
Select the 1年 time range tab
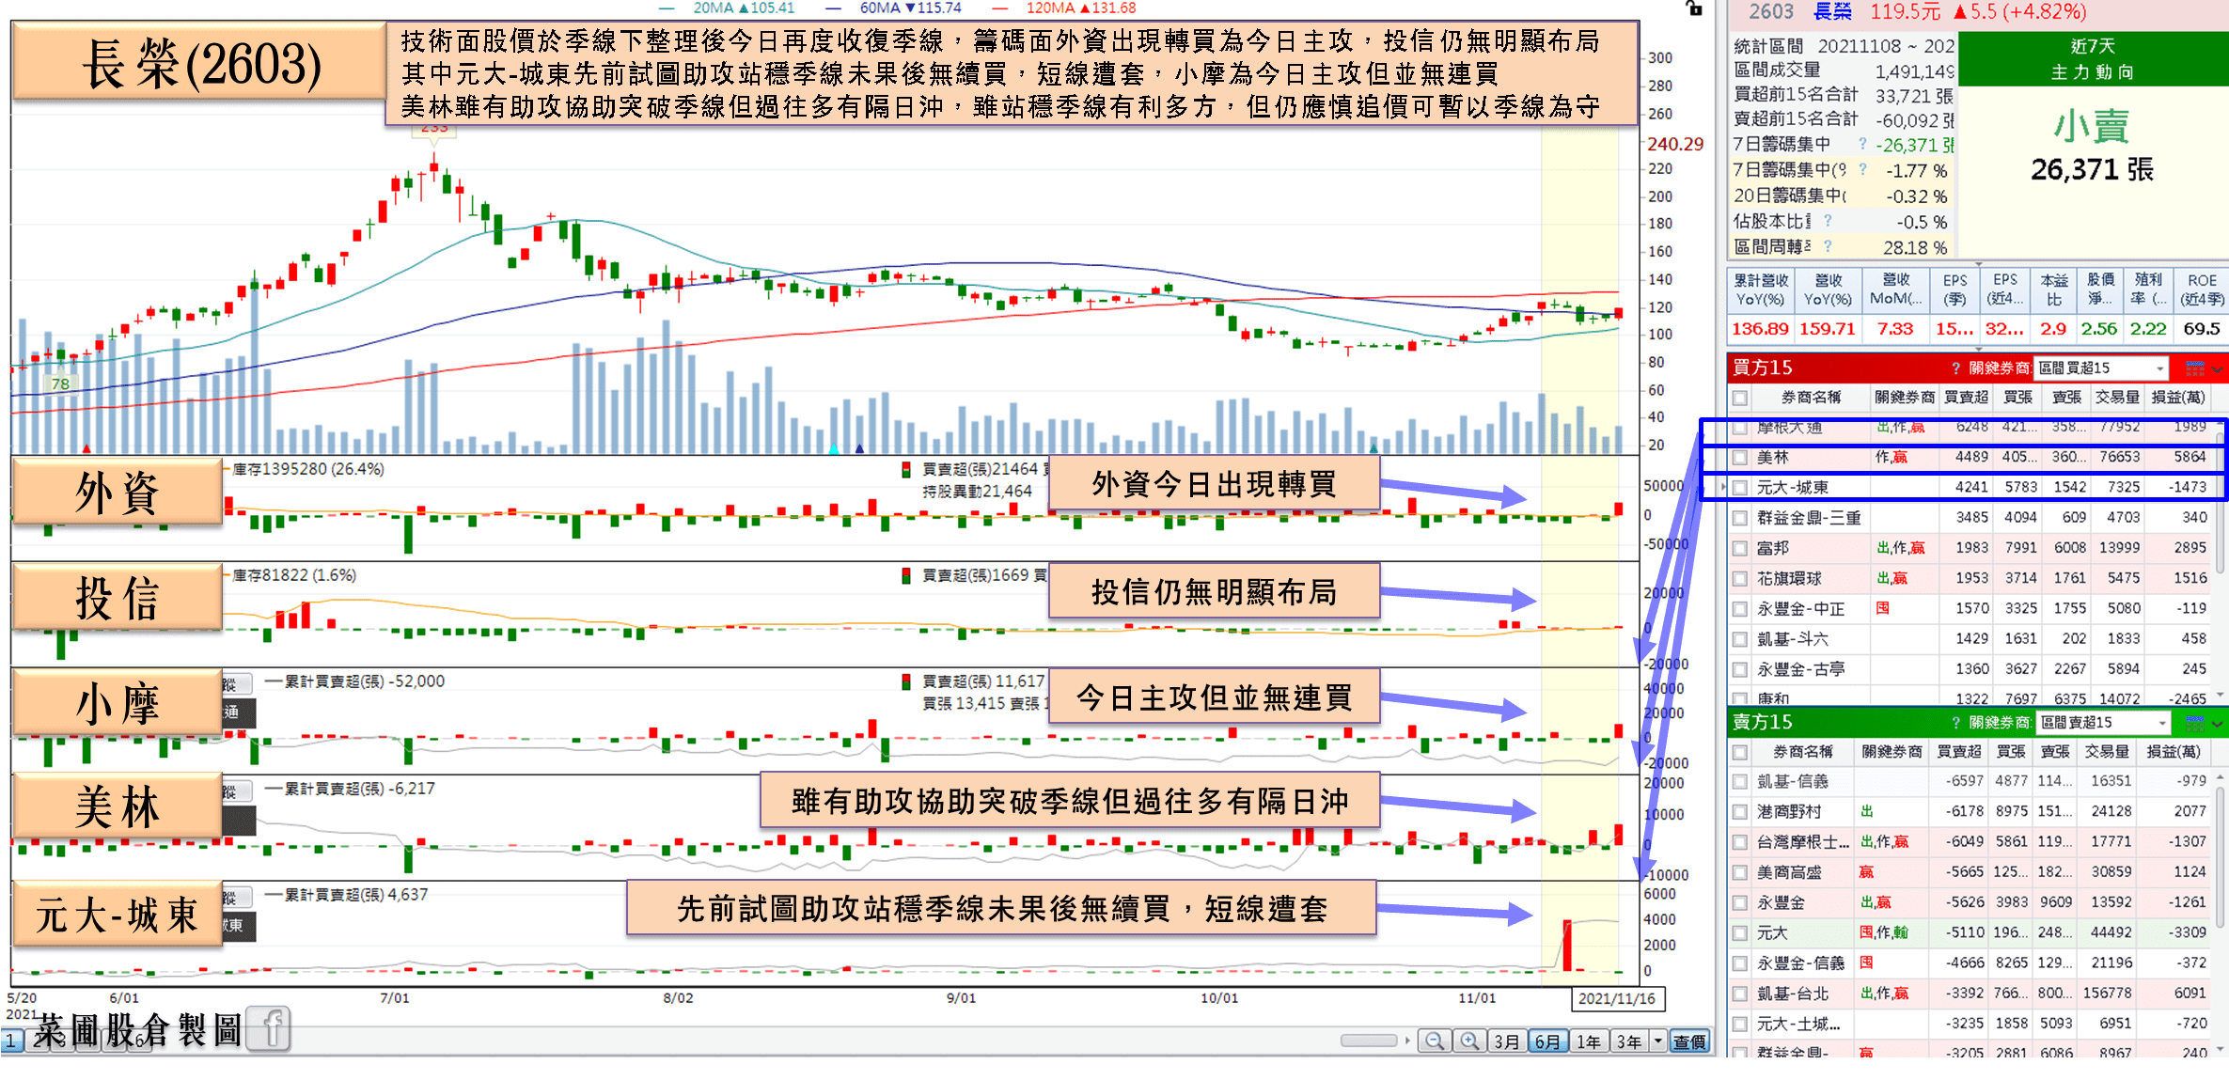[1589, 1041]
